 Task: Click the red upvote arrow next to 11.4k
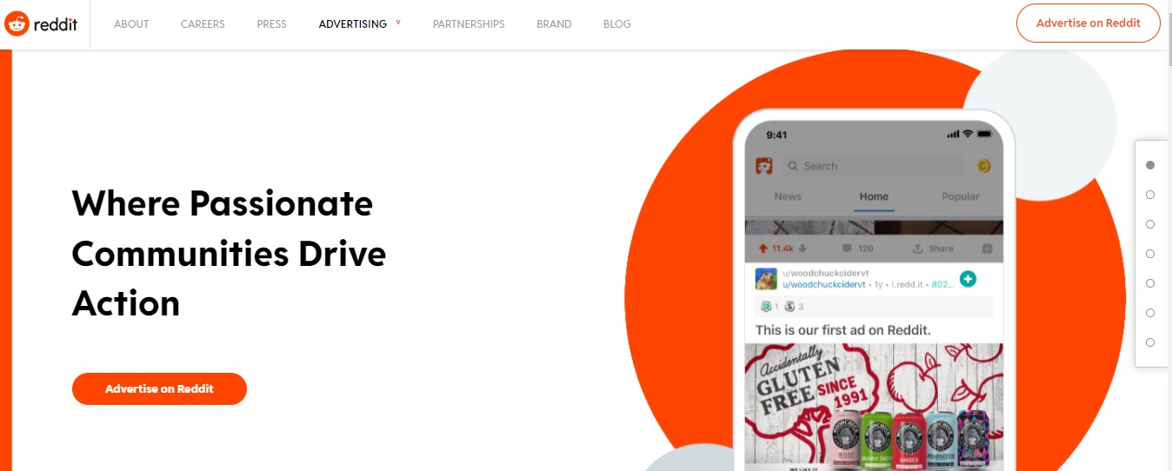pyautogui.click(x=762, y=249)
